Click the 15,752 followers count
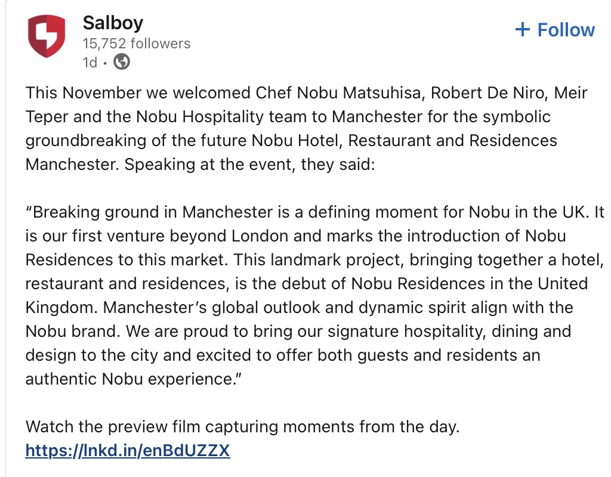This screenshot has height=477, width=611. [x=136, y=44]
